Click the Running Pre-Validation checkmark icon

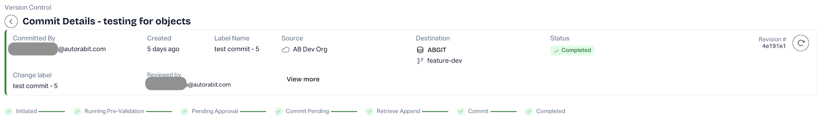(x=77, y=112)
